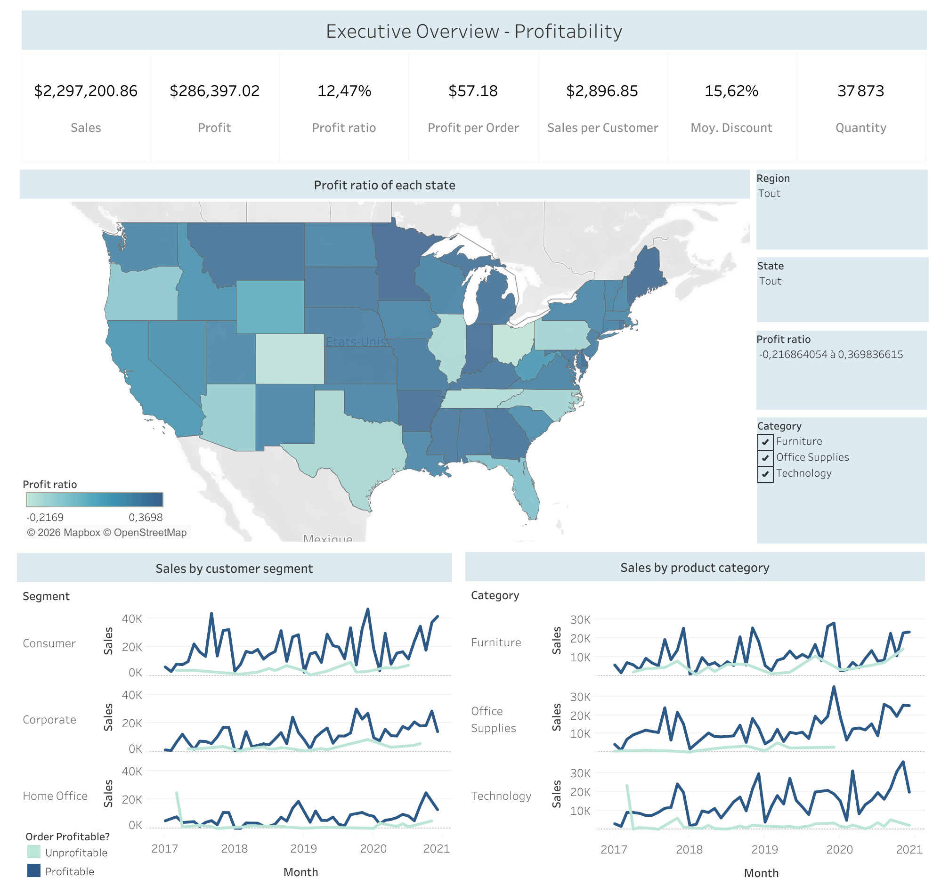This screenshot has height=894, width=941.
Task: Uncheck the Furniture category filter
Action: coord(766,441)
